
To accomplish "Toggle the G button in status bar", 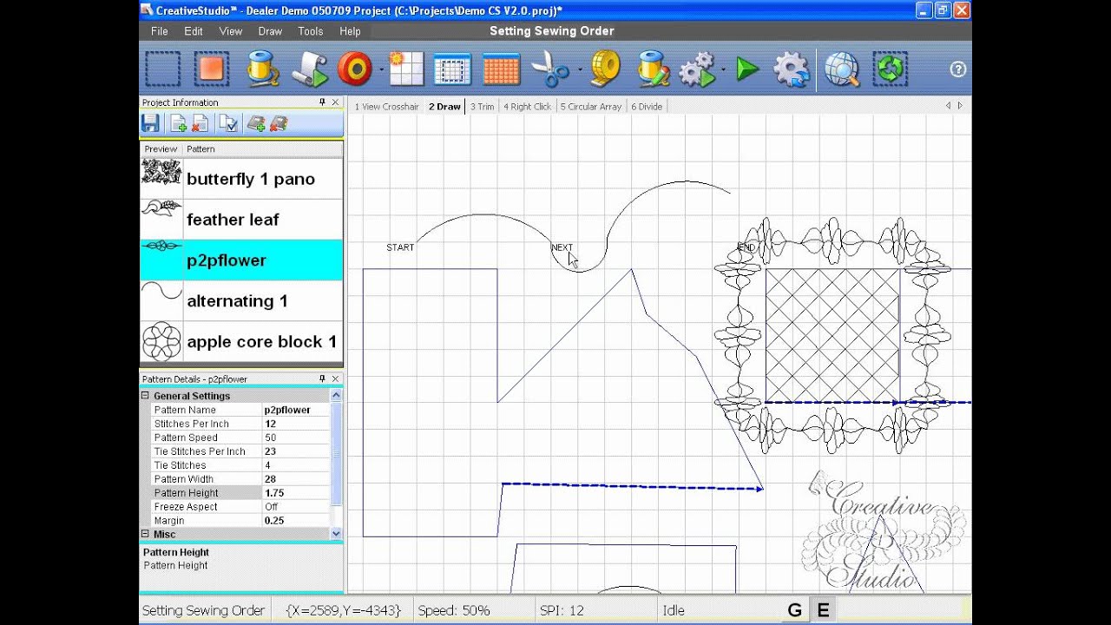I will pos(794,610).
